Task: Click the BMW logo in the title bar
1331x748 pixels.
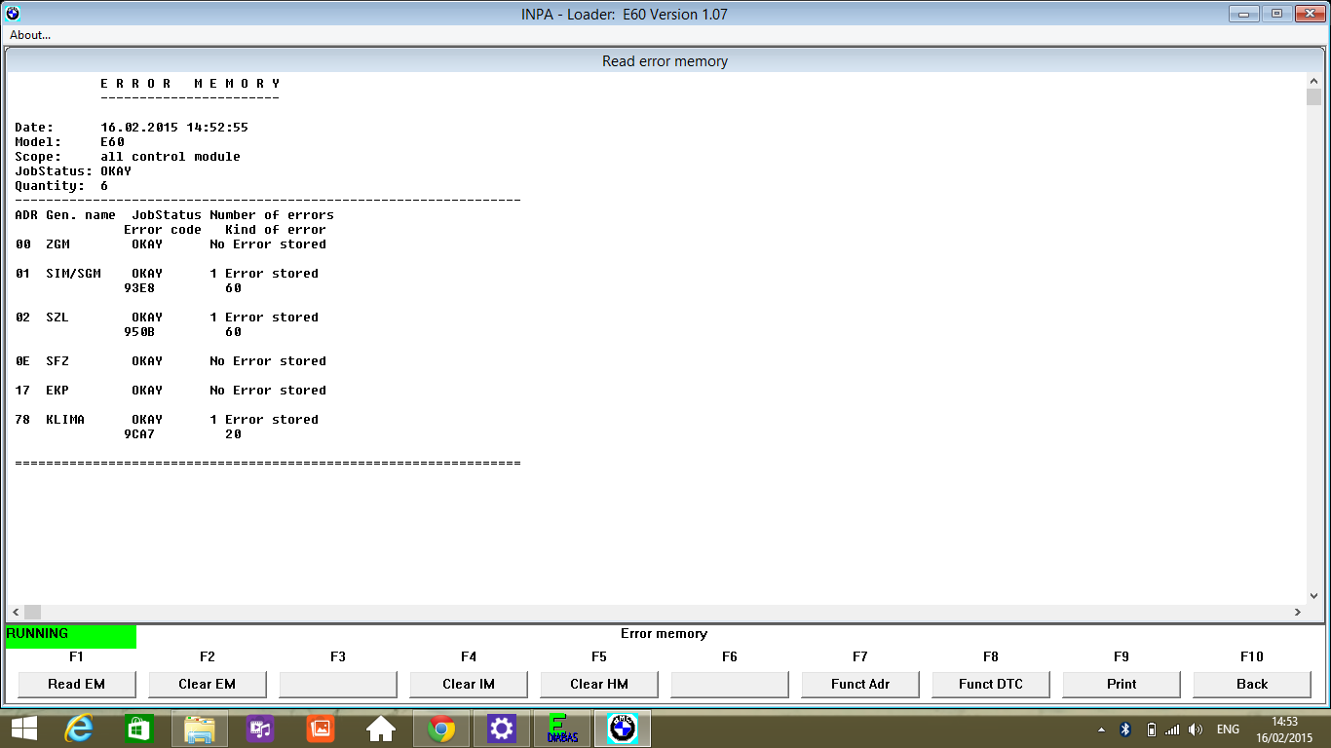Action: 13,14
